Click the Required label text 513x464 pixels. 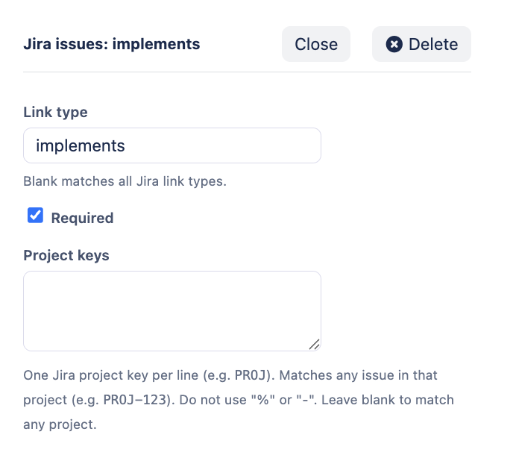tap(82, 218)
